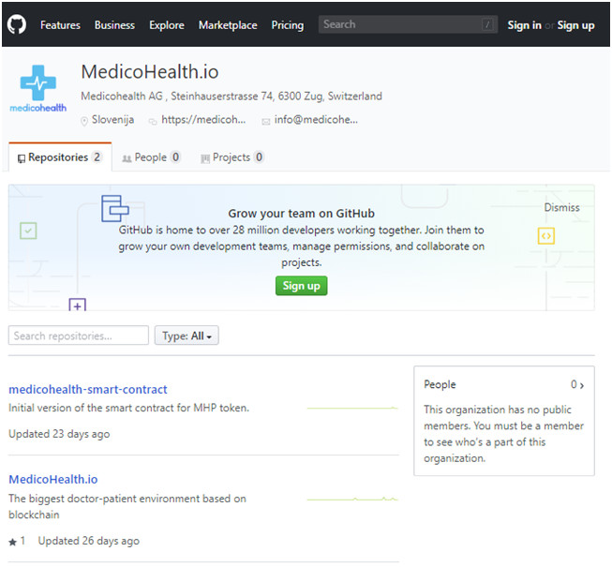The image size is (612, 567).
Task: Open the https://medicoh... website link
Action: 203,119
